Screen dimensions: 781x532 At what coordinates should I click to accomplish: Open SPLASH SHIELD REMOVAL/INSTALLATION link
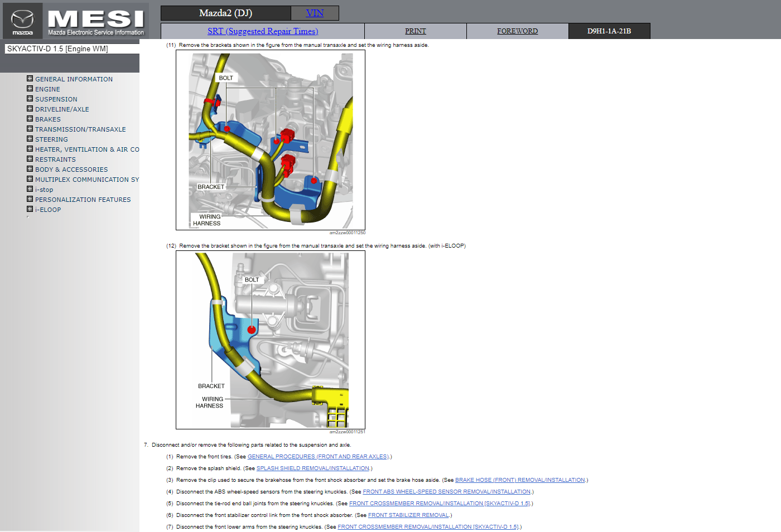(312, 468)
